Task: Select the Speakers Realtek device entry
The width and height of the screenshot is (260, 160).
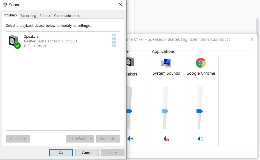Action: point(51,41)
